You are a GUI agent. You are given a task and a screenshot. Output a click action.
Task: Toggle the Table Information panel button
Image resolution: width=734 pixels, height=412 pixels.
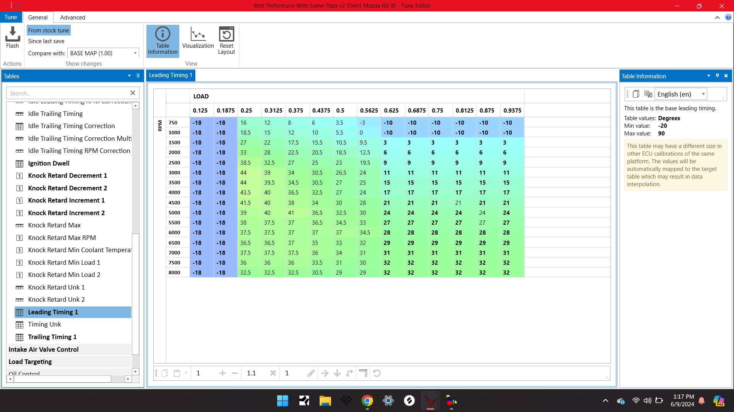click(x=162, y=41)
